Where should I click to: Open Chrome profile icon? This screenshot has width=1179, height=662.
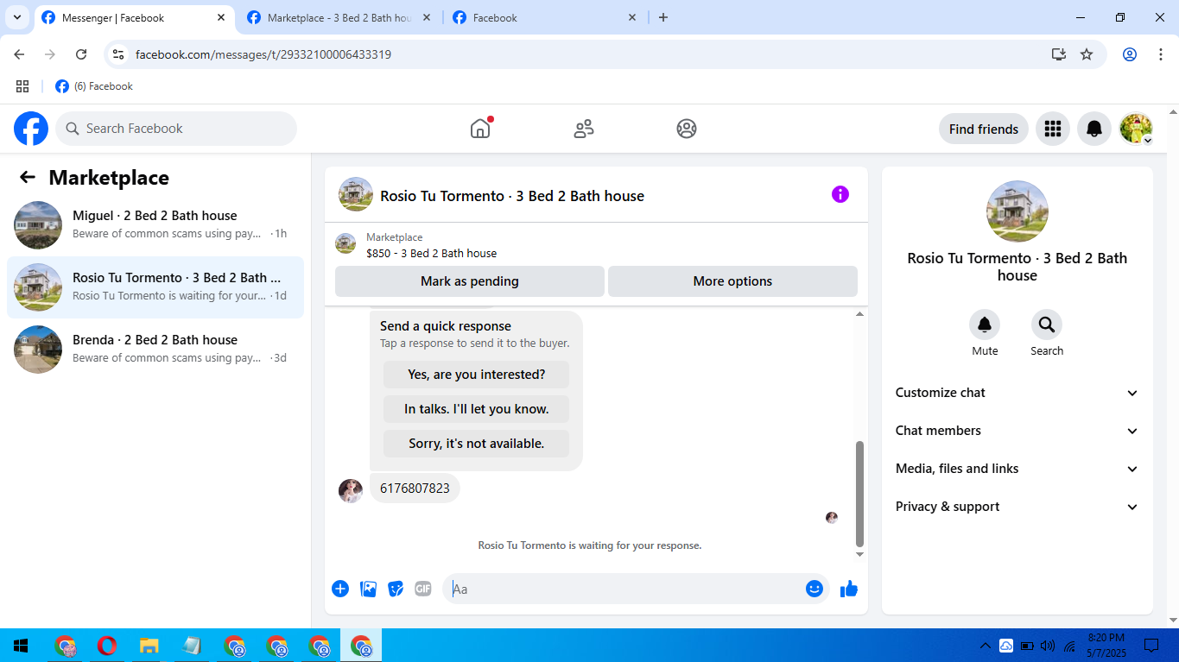[x=1130, y=54]
